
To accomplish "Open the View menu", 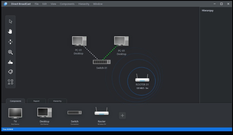I will click(53, 4).
